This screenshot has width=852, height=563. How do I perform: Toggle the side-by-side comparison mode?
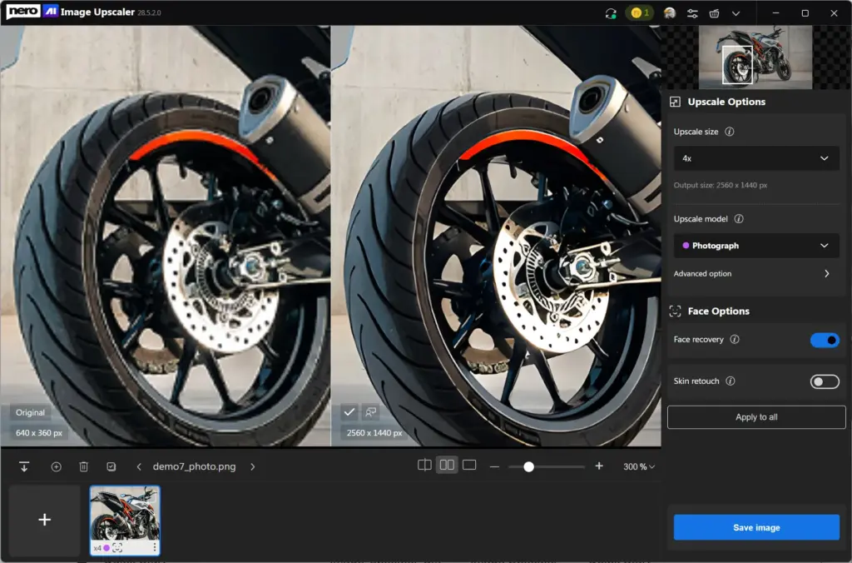[447, 465]
